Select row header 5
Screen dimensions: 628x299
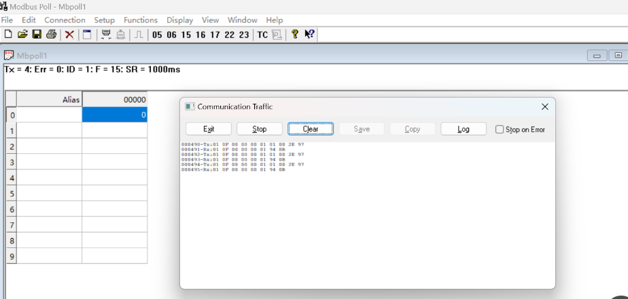pos(12,193)
